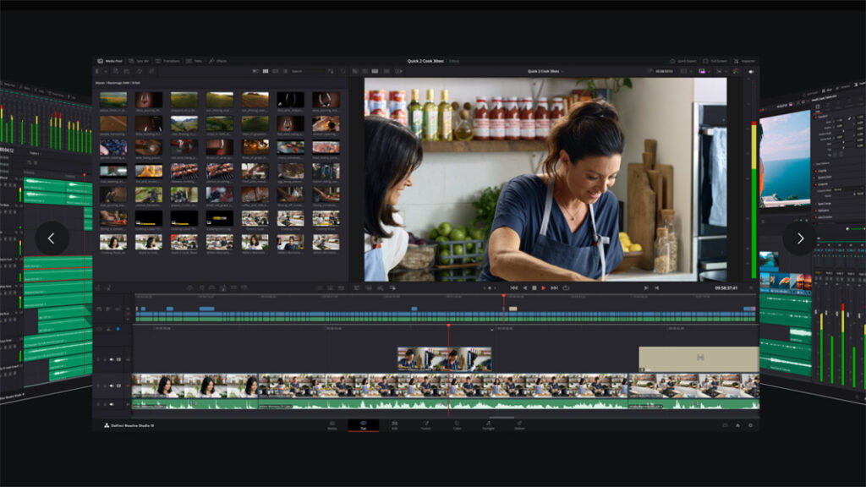This screenshot has width=866, height=487.
Task: Switch to the Fusion page
Action: [426, 425]
